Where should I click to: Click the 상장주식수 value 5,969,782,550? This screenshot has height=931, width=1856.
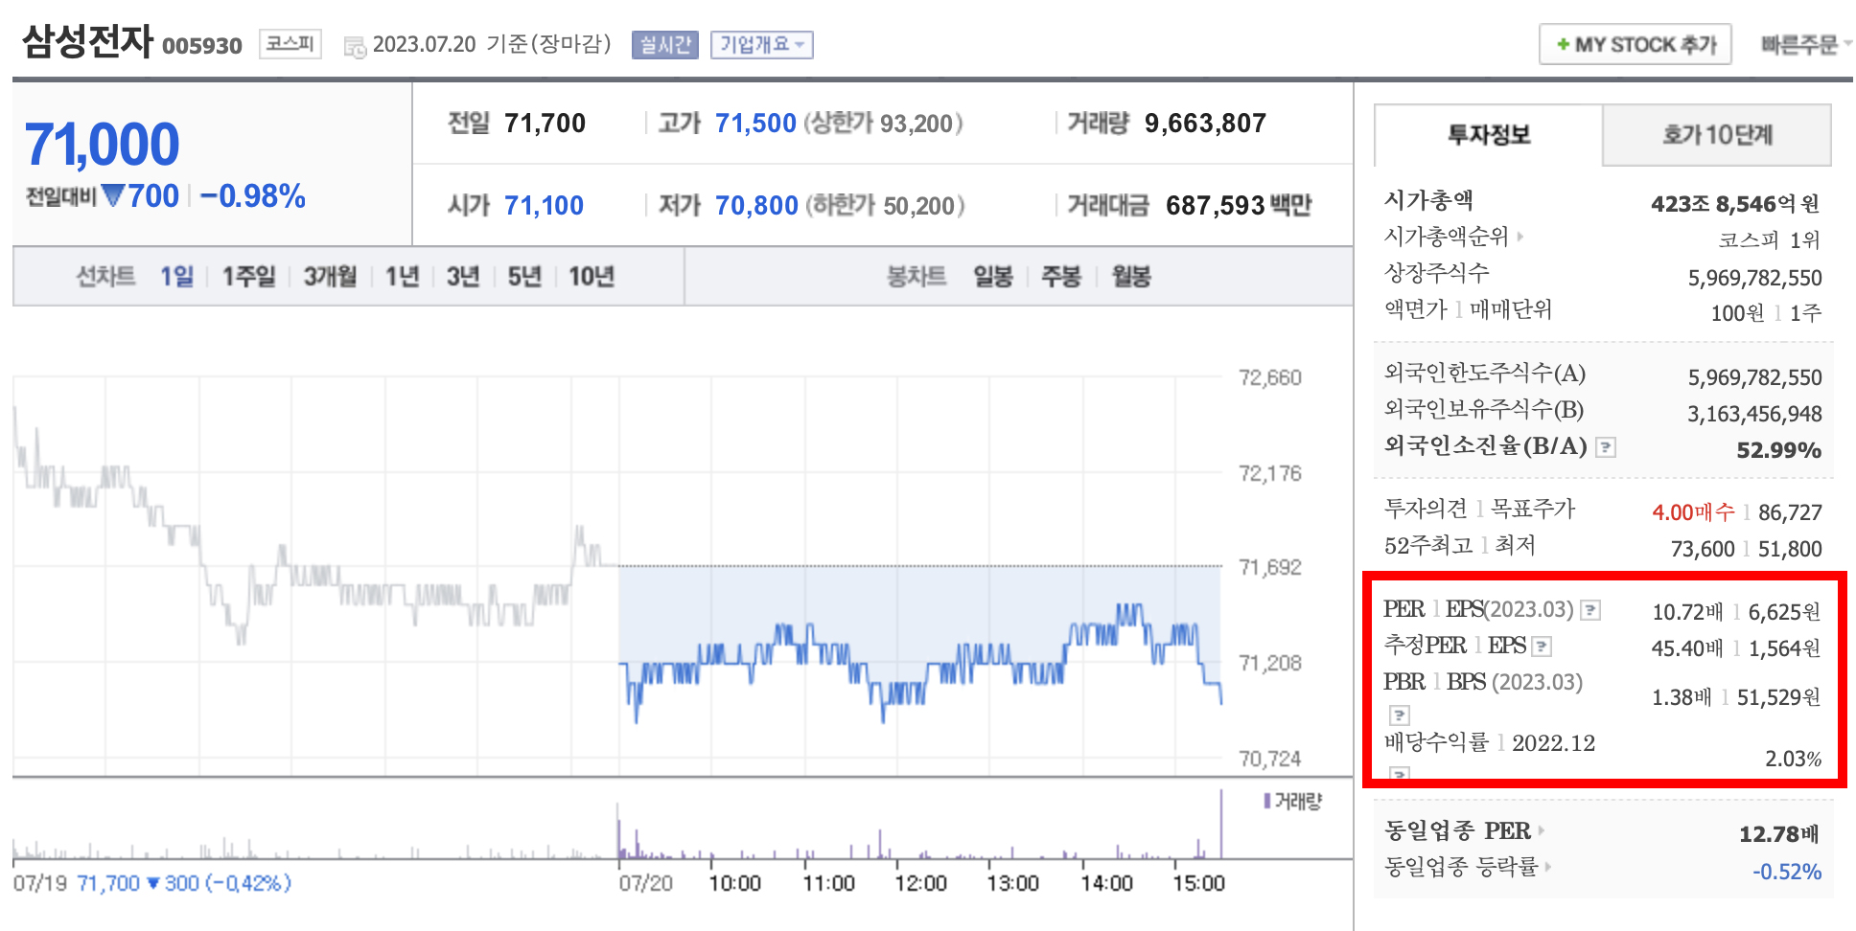tap(1754, 278)
